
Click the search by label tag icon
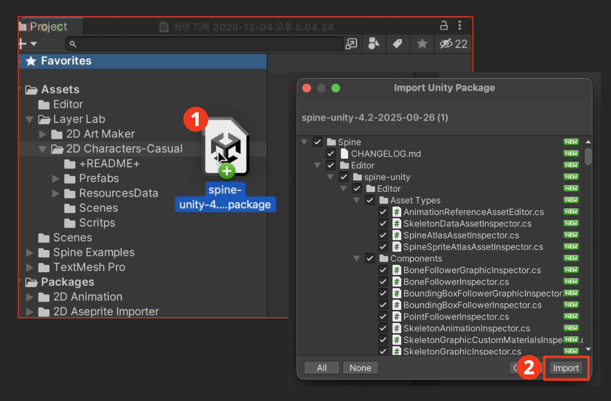tap(397, 43)
